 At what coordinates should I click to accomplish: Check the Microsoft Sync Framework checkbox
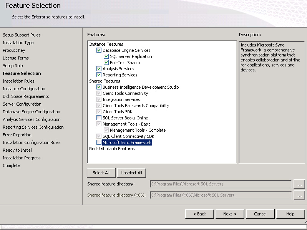[99, 142]
